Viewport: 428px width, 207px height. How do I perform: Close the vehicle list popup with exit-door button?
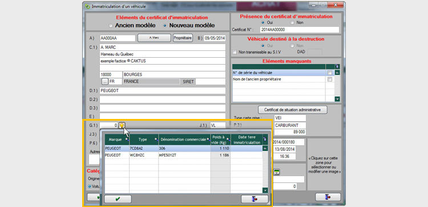click(x=255, y=199)
